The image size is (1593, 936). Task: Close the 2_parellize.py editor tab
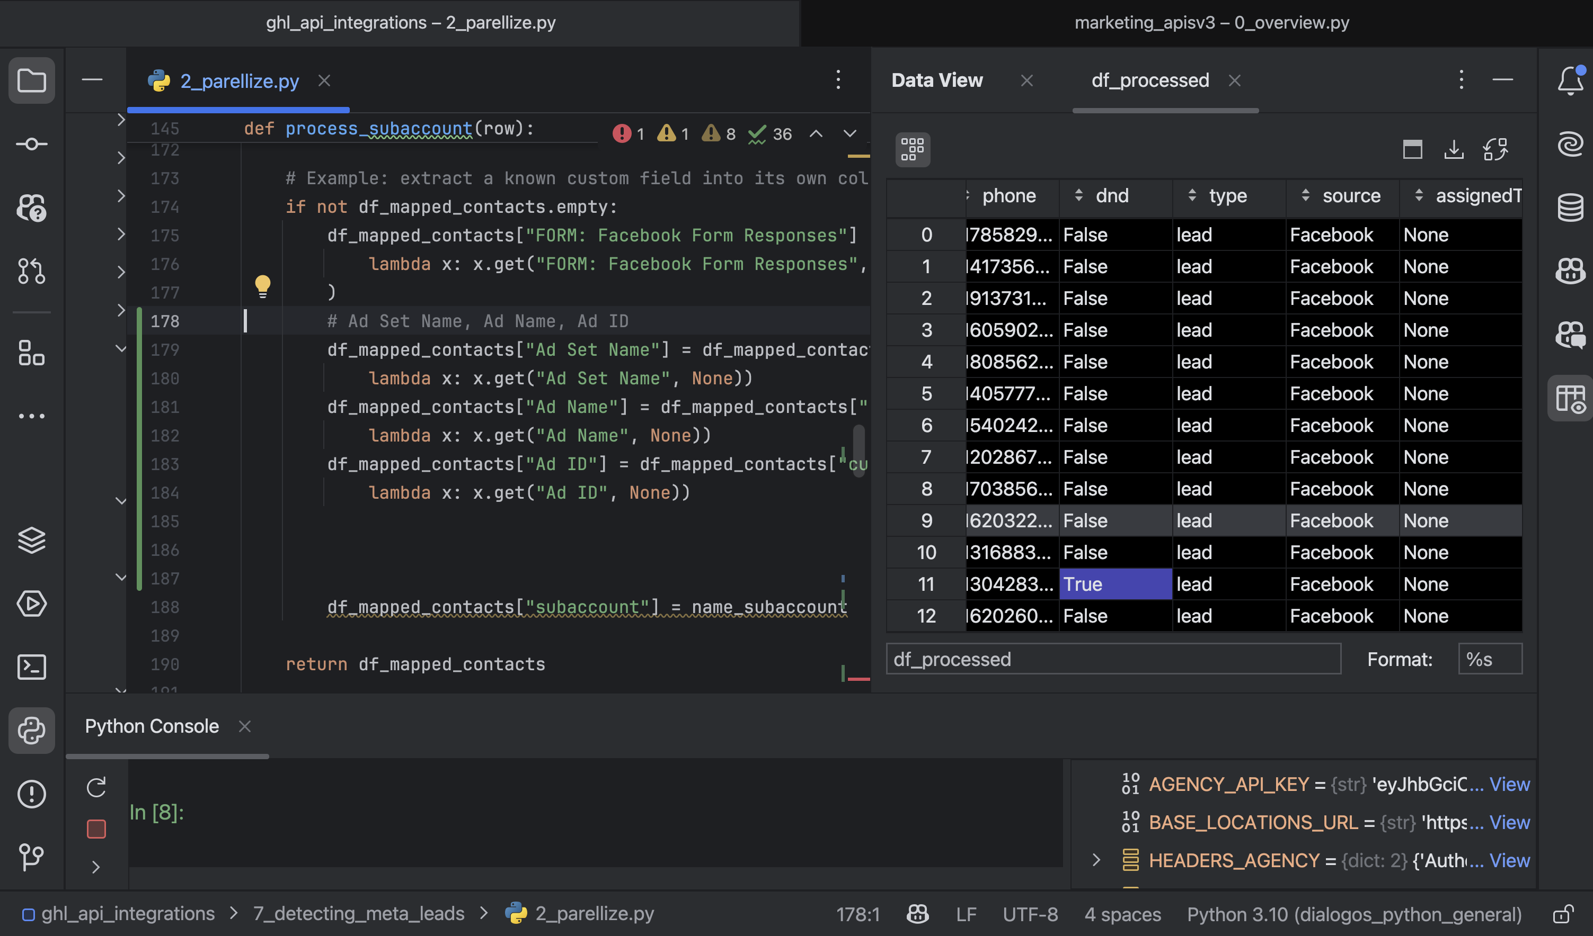[324, 80]
